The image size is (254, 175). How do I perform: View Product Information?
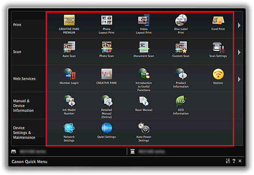pos(181,78)
